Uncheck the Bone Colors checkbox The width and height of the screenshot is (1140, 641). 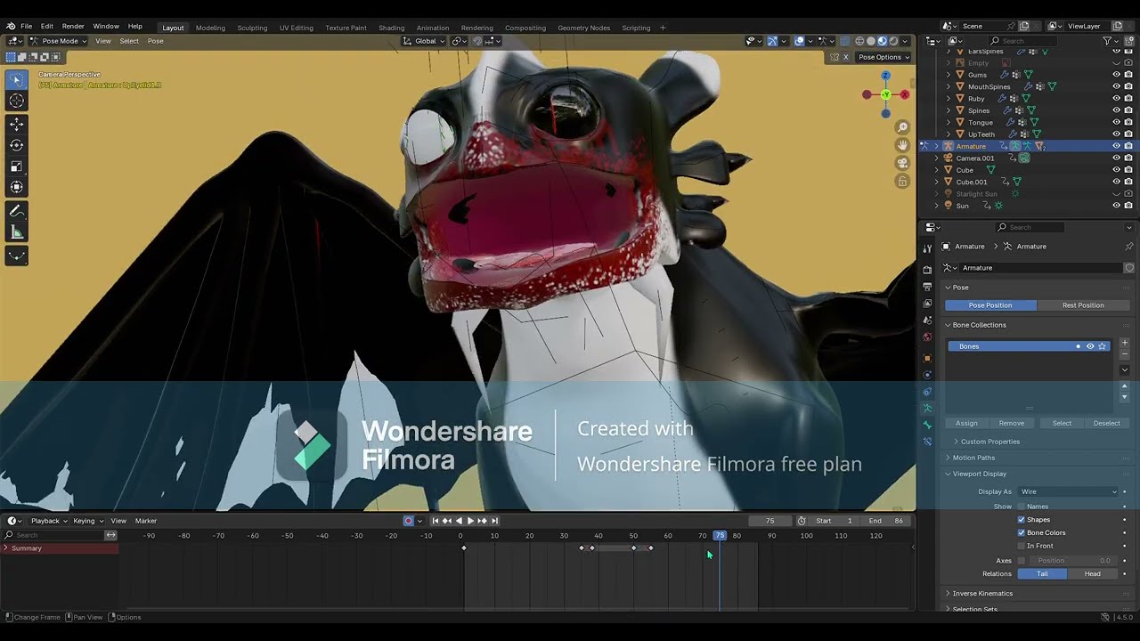[1022, 532]
